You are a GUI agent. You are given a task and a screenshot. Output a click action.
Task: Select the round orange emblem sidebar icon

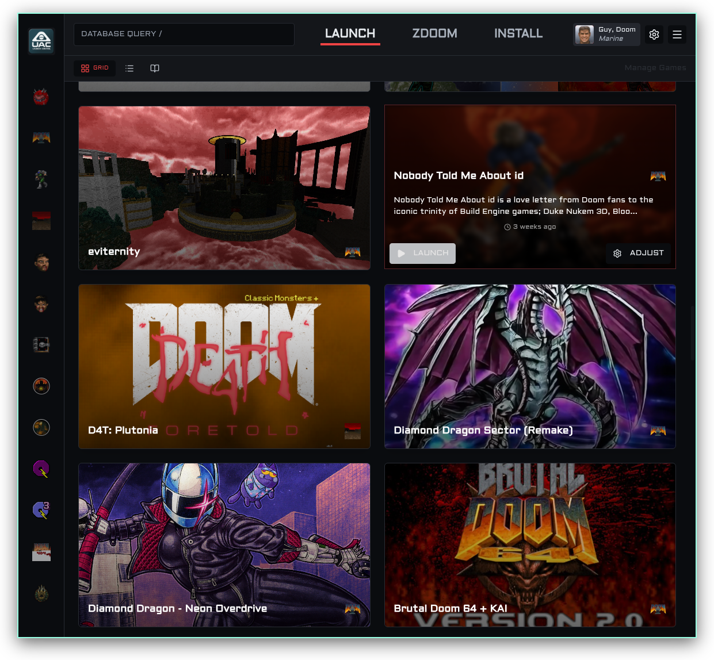pos(41,386)
